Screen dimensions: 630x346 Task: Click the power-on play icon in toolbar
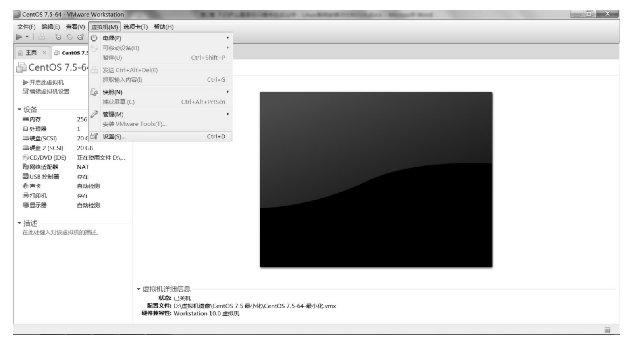pos(19,37)
